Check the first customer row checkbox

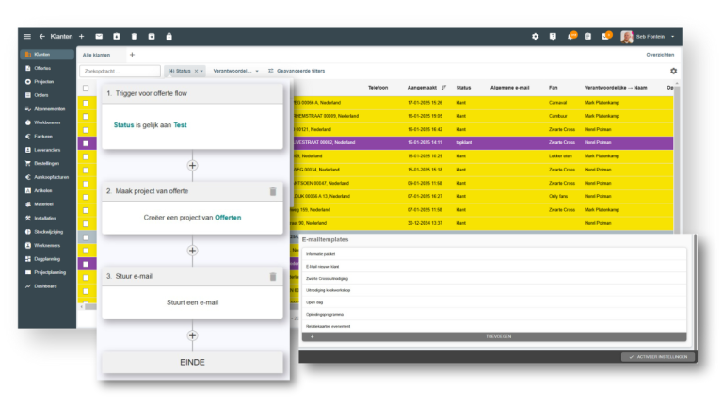click(x=86, y=102)
